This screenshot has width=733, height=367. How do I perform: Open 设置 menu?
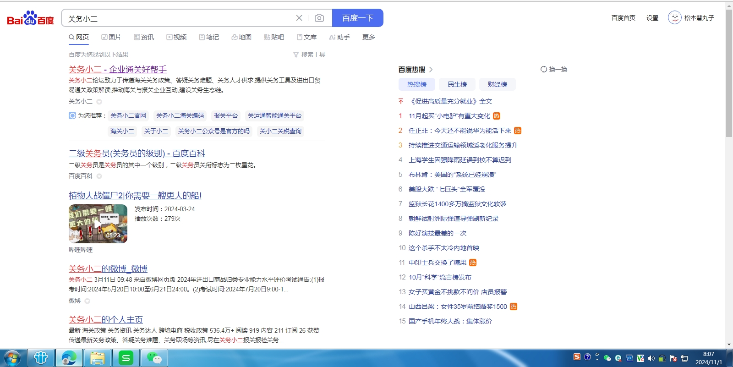click(652, 18)
